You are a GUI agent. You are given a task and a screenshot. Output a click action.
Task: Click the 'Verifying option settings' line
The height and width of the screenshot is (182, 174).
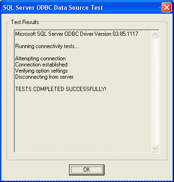[x=42, y=71]
